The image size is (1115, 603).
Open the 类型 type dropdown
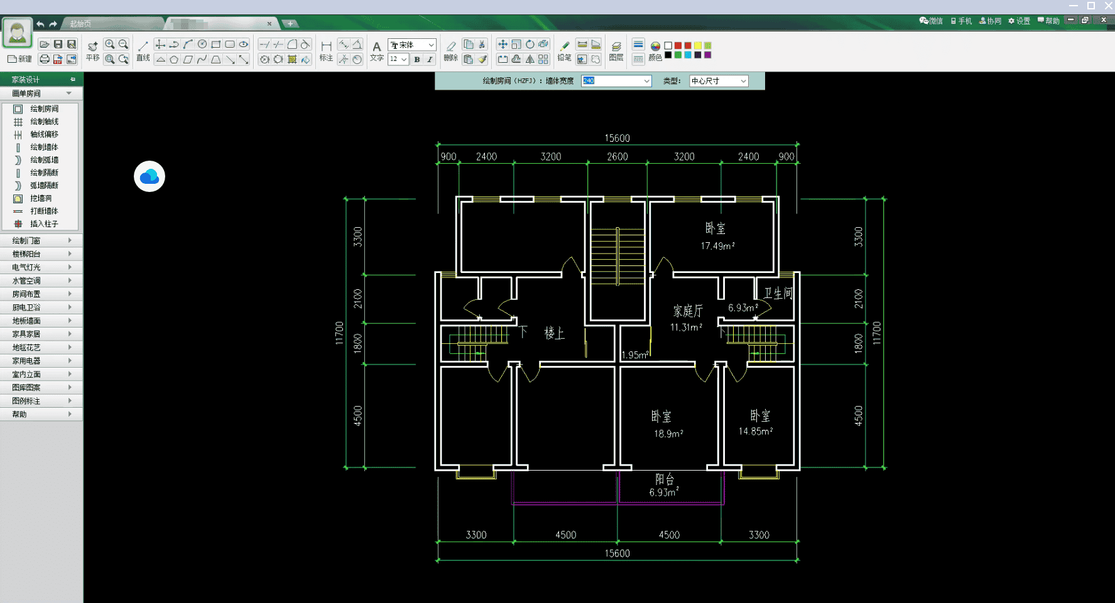point(743,81)
